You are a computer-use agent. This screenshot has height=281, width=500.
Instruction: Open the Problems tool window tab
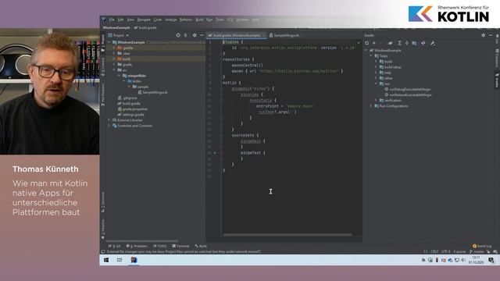coord(137,246)
